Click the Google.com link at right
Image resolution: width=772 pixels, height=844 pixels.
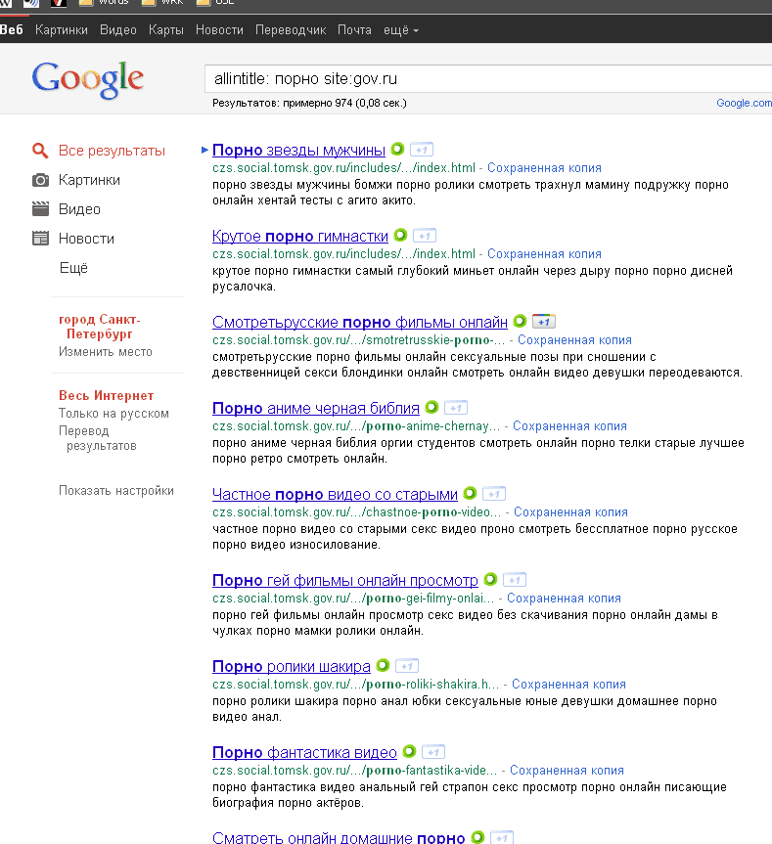[x=744, y=103]
